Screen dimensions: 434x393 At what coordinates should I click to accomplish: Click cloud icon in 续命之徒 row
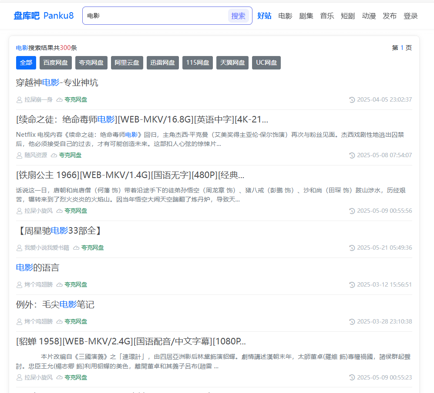(54, 155)
